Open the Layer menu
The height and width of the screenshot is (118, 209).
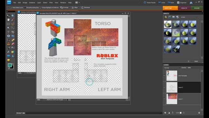click(x=39, y=3)
